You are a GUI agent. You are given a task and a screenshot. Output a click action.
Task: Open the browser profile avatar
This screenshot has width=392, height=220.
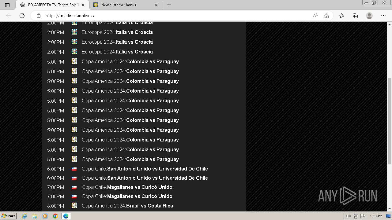(369, 16)
